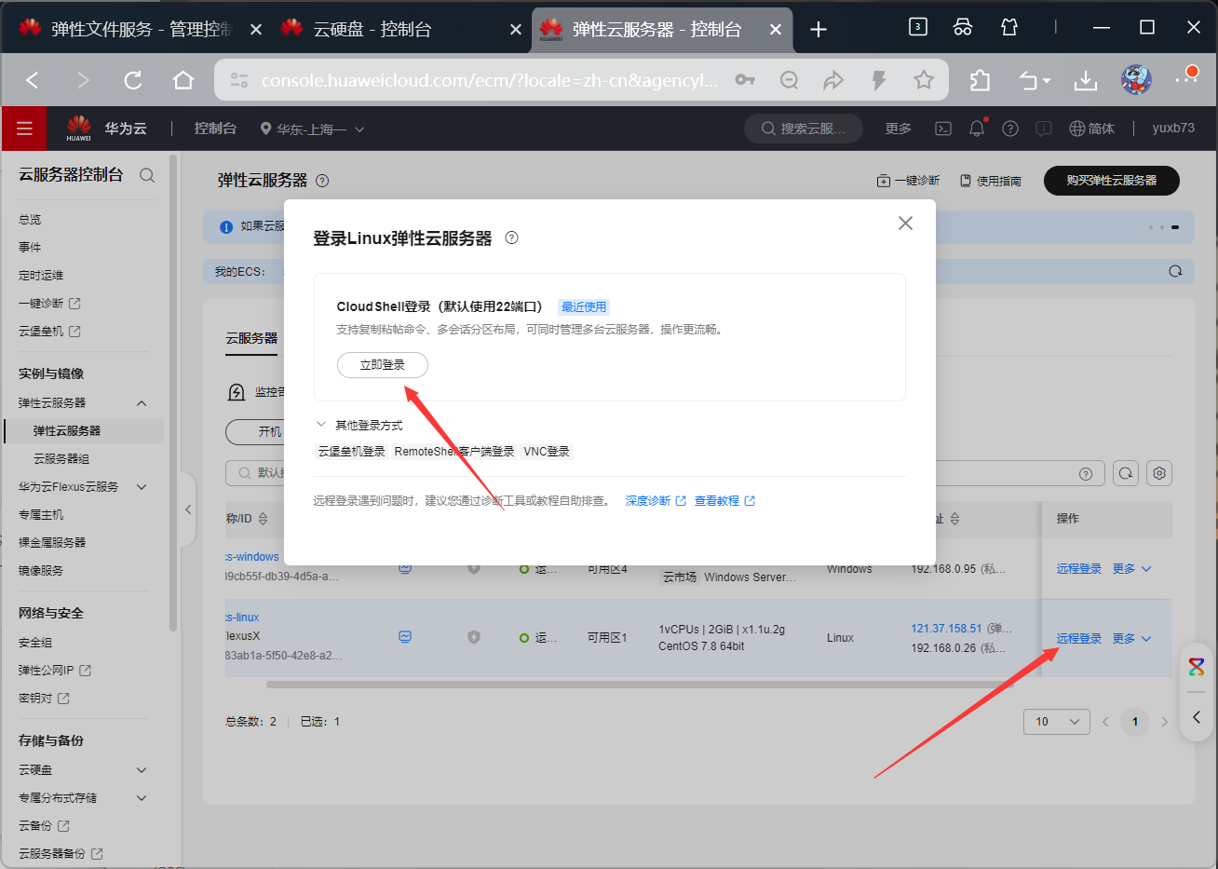Open the yuxb73 account menu
This screenshot has height=869, width=1218.
(1173, 129)
